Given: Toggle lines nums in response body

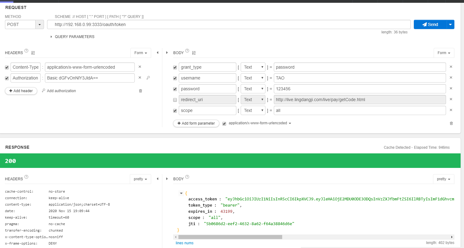Looking at the screenshot, I should coord(185,243).
